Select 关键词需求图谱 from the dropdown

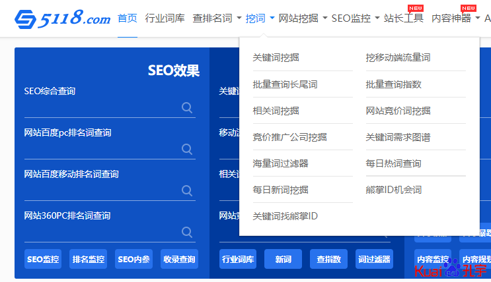(398, 137)
